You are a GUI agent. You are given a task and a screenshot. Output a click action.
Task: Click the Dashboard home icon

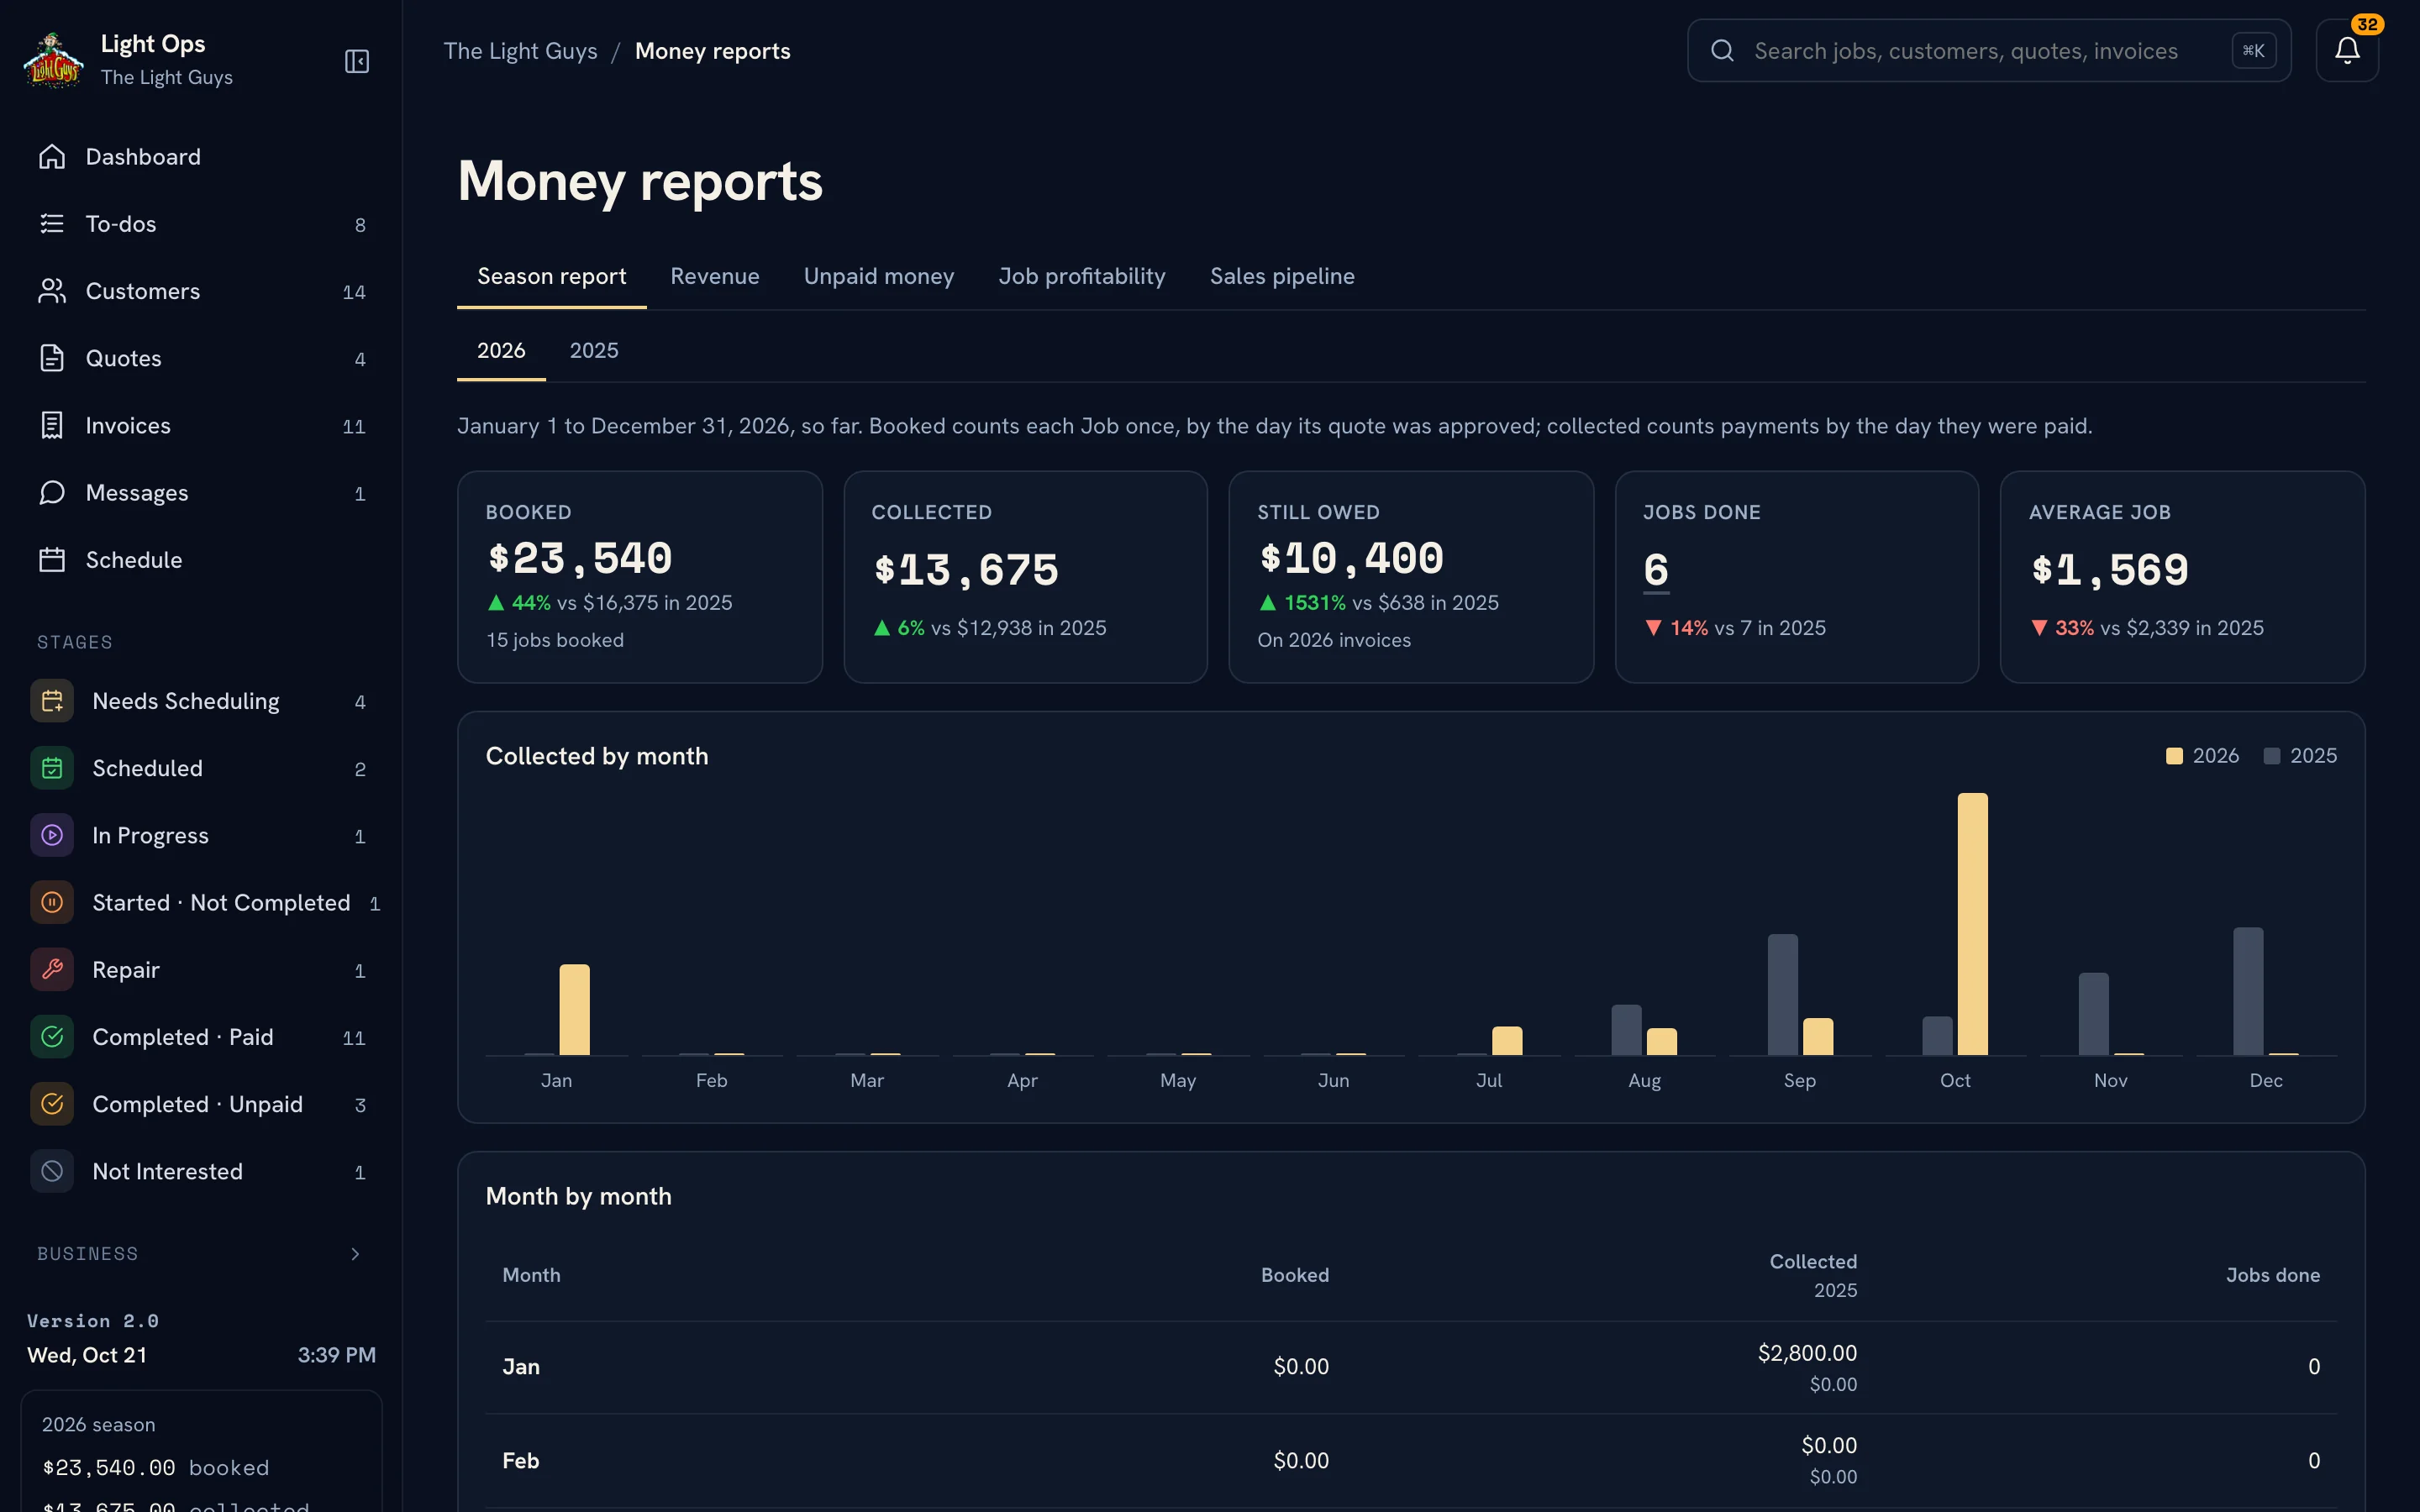tap(52, 157)
